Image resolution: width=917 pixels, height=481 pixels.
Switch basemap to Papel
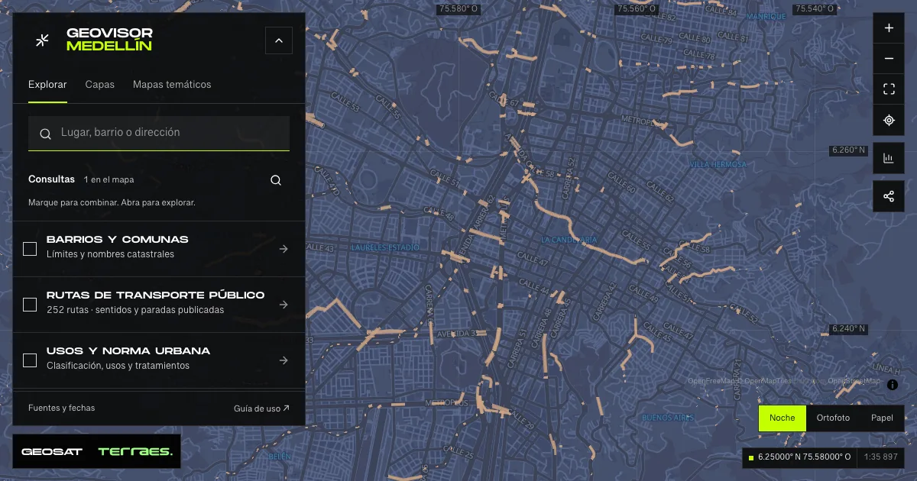[x=882, y=418]
